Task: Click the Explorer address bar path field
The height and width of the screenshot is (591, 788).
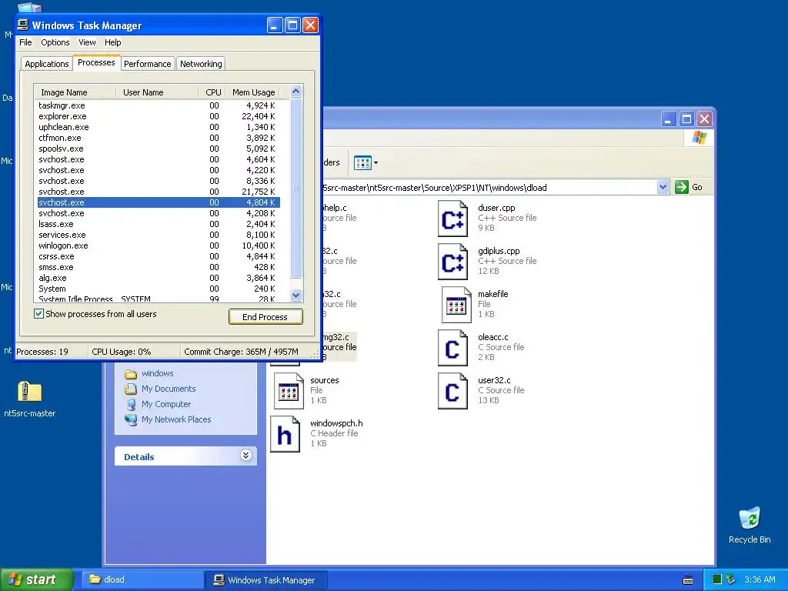Action: pos(489,188)
